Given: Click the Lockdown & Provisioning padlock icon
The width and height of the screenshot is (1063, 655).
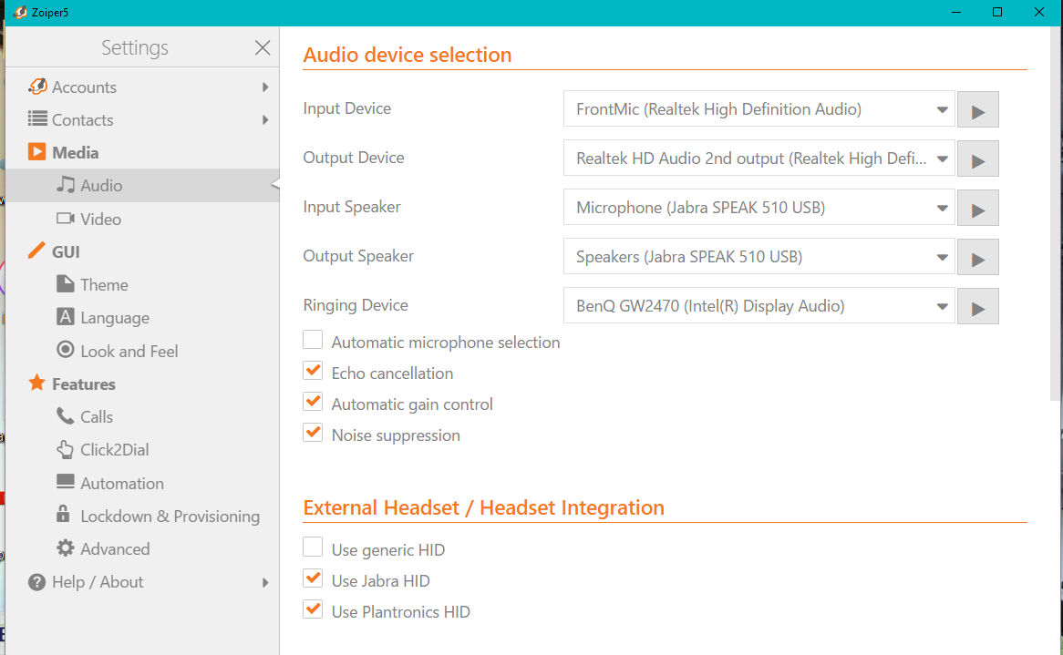Looking at the screenshot, I should tap(64, 516).
